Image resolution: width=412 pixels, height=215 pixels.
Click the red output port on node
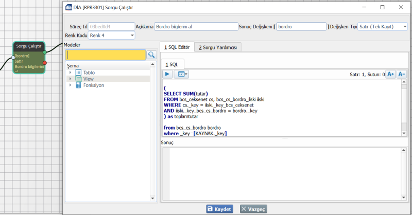45,63
